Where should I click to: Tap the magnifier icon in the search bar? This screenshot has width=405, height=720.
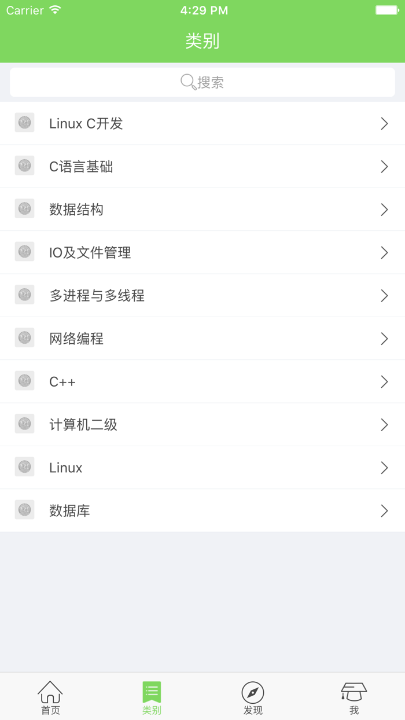coord(185,82)
